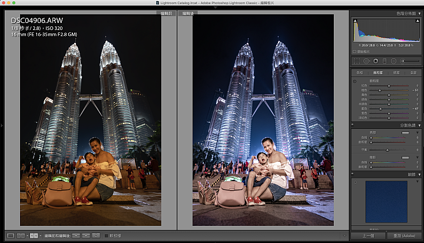The width and height of the screenshot is (424, 243).
Task: Adjust the split toning balance (平衡) slider
Action: (387, 150)
